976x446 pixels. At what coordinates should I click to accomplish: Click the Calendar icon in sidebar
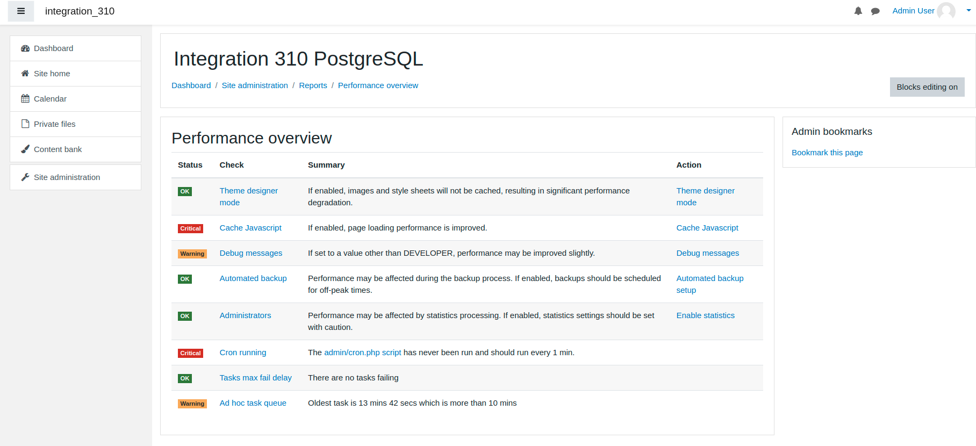[25, 99]
